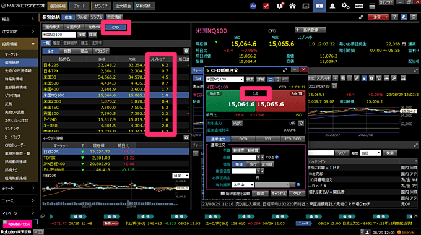Refresh trading power in CFD order dialog
Image resolution: width=421 pixels, height=235 pixels.
point(302,123)
